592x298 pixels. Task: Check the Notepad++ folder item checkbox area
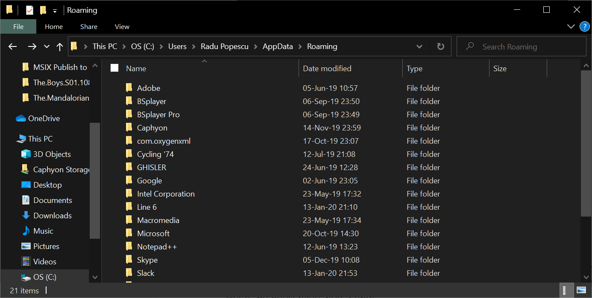(x=114, y=246)
